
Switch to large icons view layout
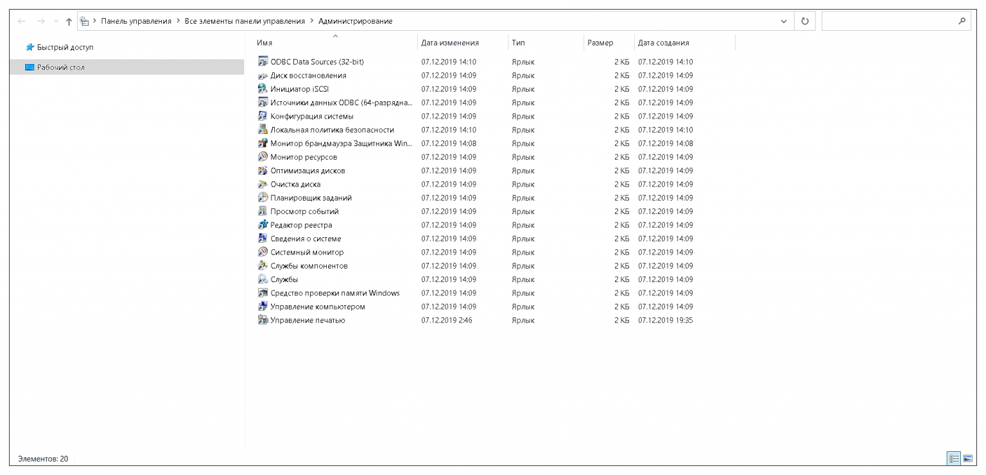pos(967,459)
